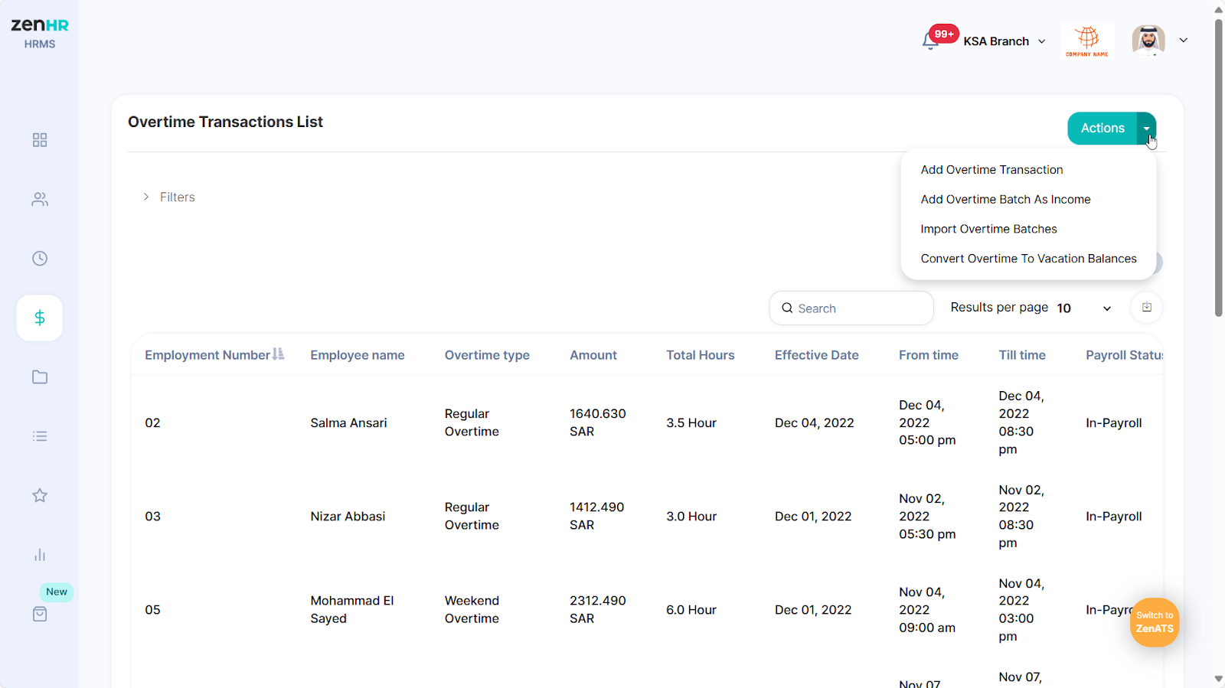The height and width of the screenshot is (688, 1225).
Task: Select Convert Overtime To Vacation Balances
Action: coord(1028,259)
